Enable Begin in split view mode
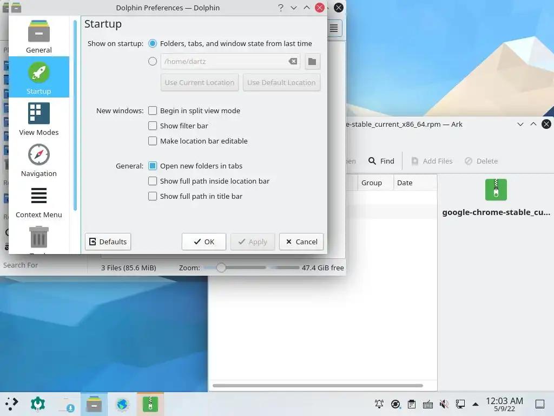 coord(153,110)
